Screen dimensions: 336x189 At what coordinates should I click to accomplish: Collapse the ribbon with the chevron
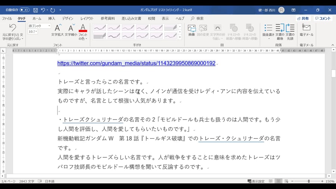[333, 45]
